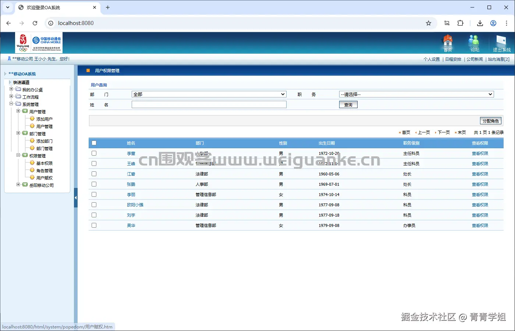This screenshot has height=331, width=515.
Task: Go to 下一页 in the pager
Action: click(444, 132)
